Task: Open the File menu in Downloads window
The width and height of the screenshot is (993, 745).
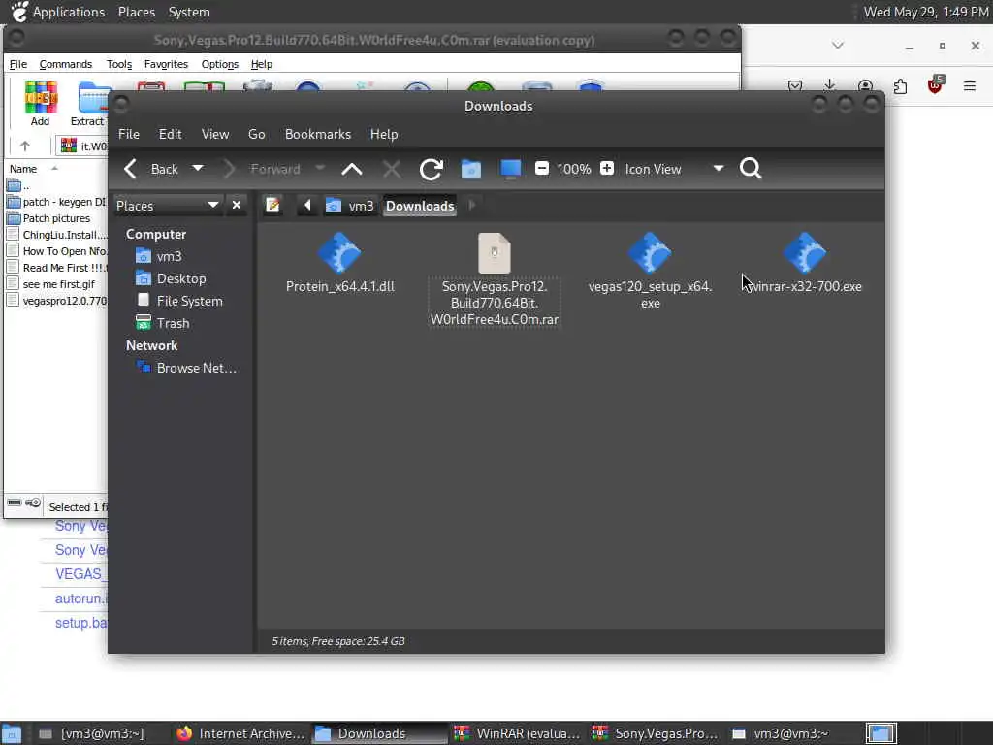Action: pyautogui.click(x=129, y=134)
